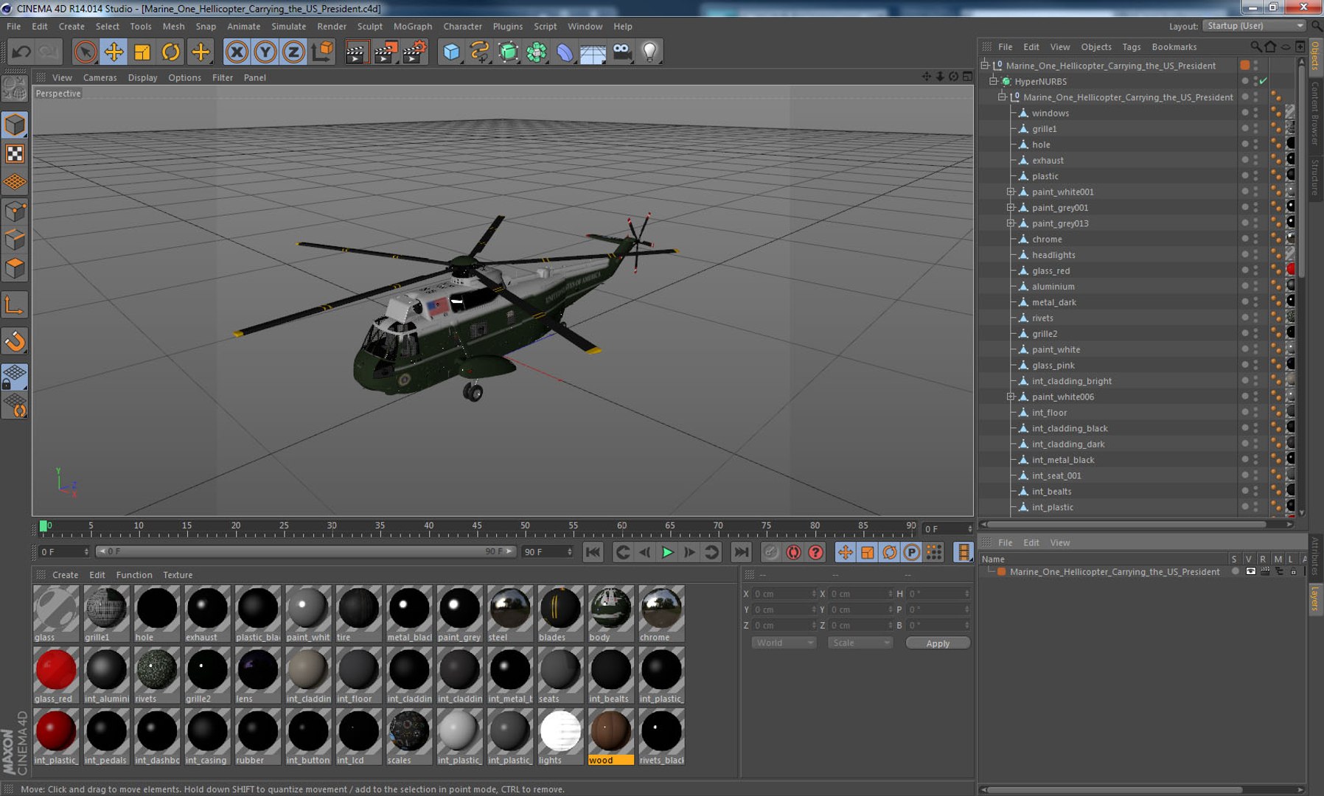This screenshot has width=1324, height=796.
Task: Toggle Y axis lock
Action: (x=265, y=52)
